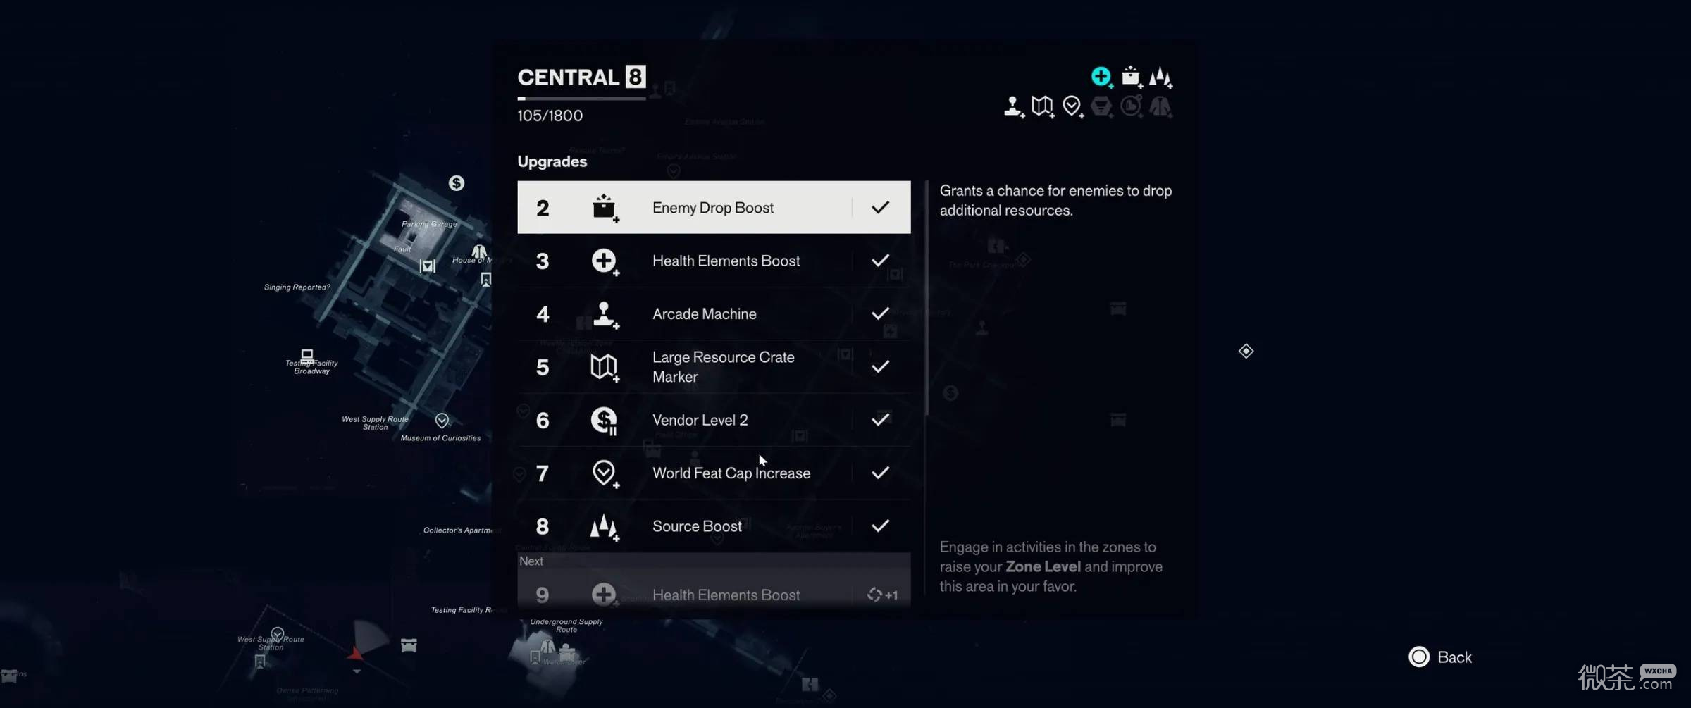Select the Arcade Machine upgrade
Viewport: 1691px width, 708px height.
[714, 313]
